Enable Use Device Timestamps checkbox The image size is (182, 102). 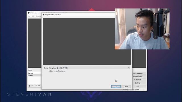point(49,71)
